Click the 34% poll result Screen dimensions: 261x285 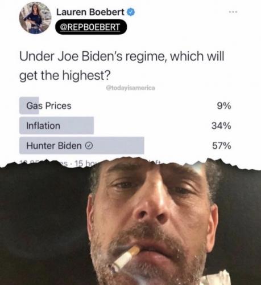221,125
